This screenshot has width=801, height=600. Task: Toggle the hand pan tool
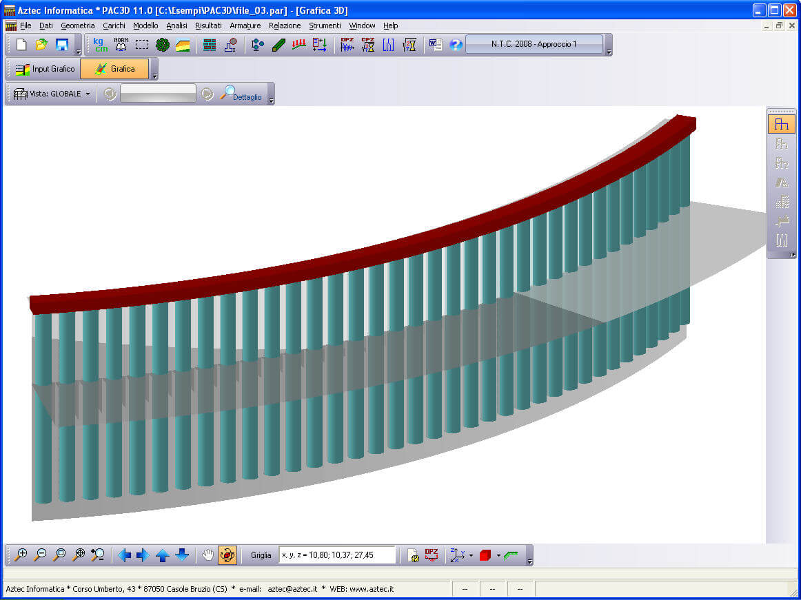click(208, 555)
